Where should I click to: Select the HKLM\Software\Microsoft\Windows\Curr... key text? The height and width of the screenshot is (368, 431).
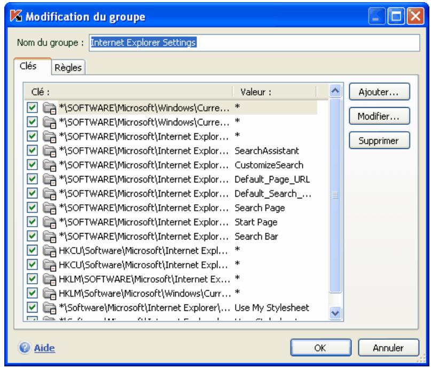pyautogui.click(x=145, y=293)
